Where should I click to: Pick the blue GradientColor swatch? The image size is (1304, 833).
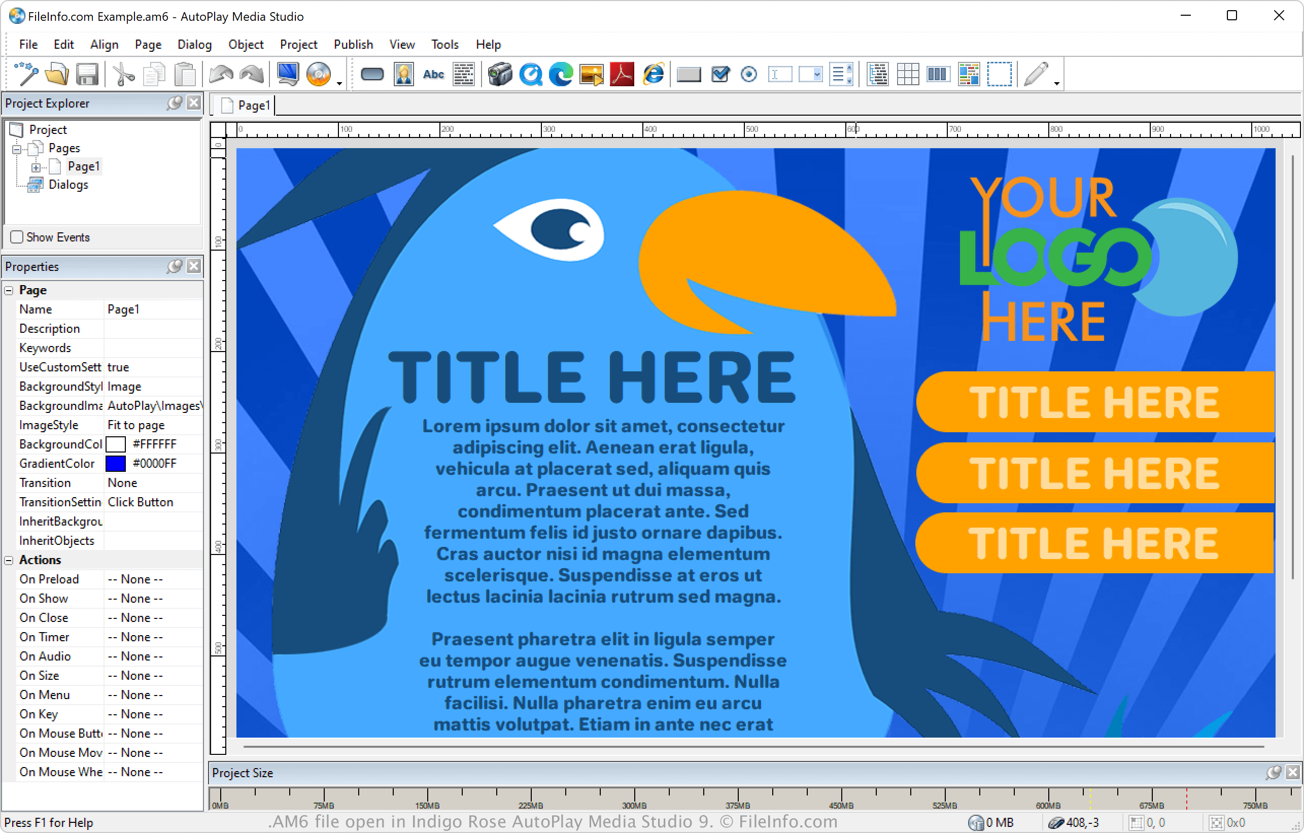(x=115, y=464)
